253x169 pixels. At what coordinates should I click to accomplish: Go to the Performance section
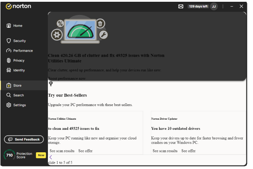(x=24, y=51)
